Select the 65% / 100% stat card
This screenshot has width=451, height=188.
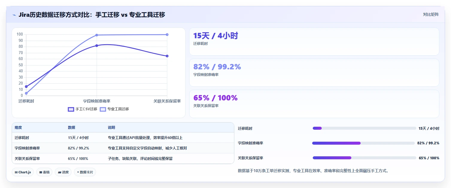click(314, 104)
